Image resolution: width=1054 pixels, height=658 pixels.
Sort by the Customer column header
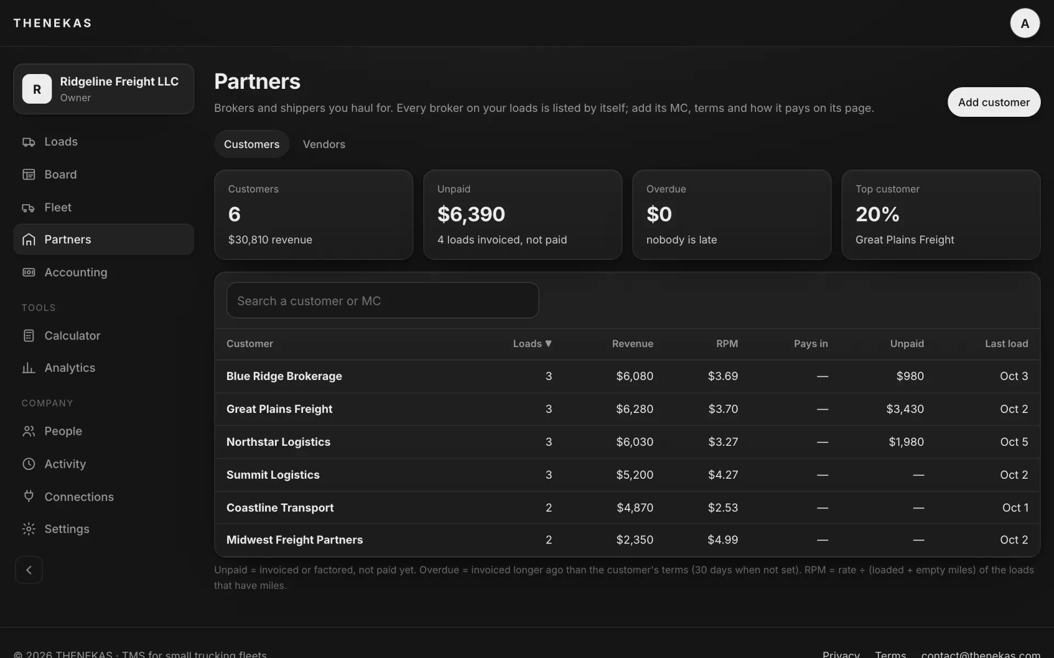tap(250, 344)
